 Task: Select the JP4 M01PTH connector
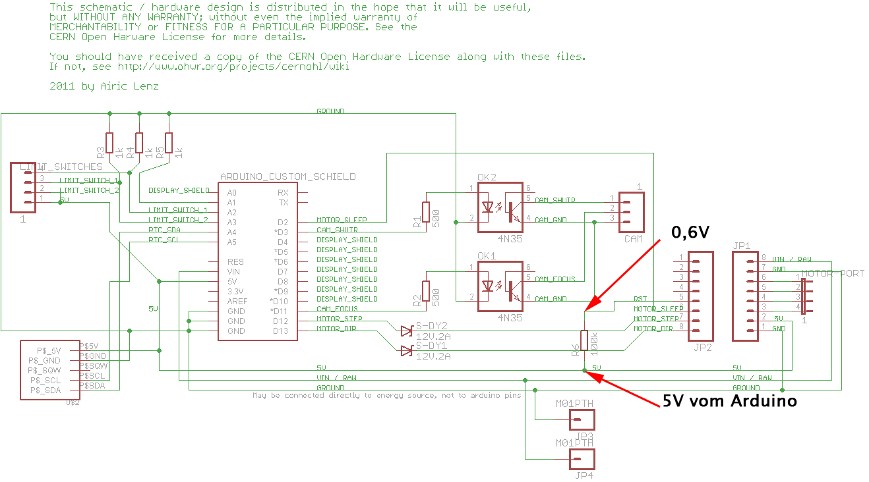tap(582, 459)
